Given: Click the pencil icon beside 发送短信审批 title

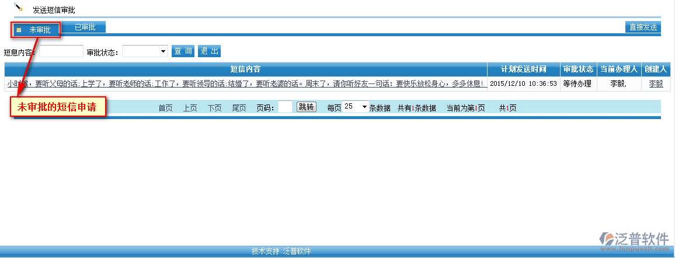Looking at the screenshot, I should (19, 8).
